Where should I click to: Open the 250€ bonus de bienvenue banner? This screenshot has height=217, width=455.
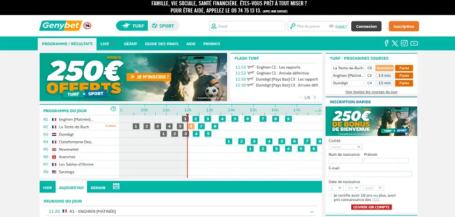pyautogui.click(x=371, y=121)
